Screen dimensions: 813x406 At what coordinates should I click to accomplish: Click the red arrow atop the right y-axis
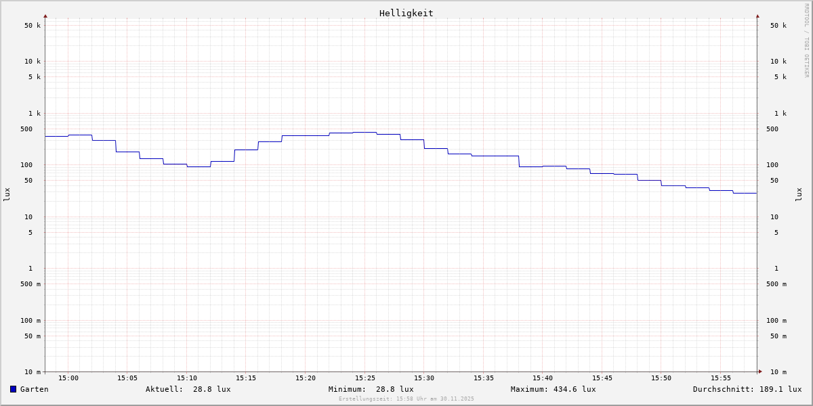757,16
